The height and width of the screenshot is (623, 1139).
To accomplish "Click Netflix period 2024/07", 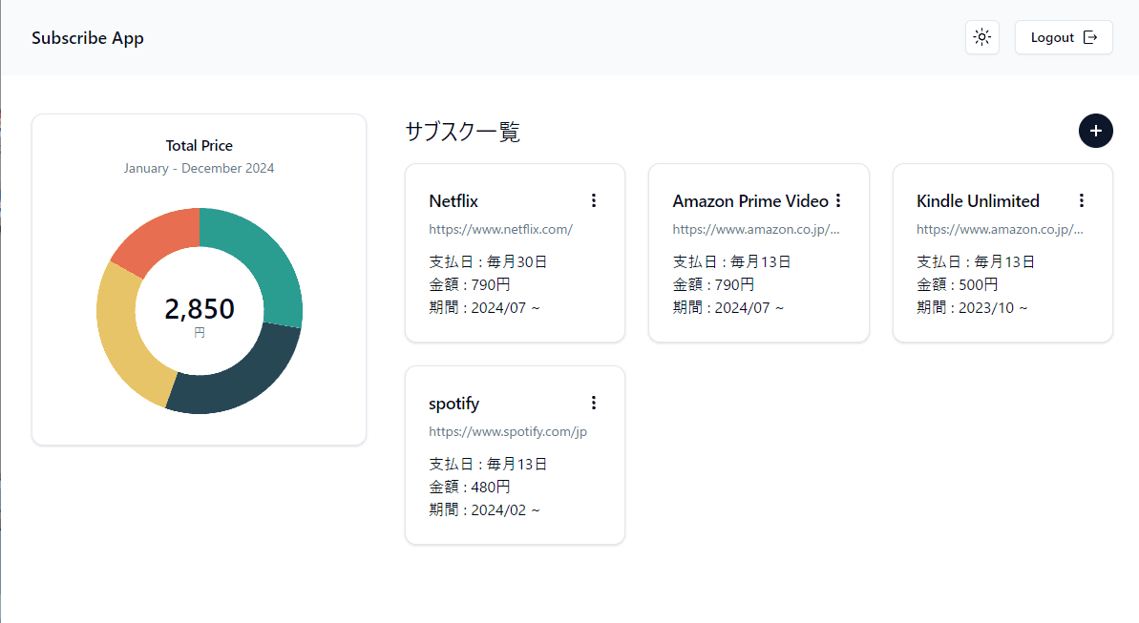I will point(498,308).
